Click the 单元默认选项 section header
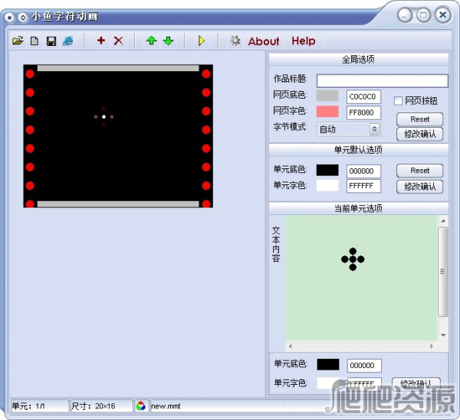The height and width of the screenshot is (420, 460). coord(359,150)
